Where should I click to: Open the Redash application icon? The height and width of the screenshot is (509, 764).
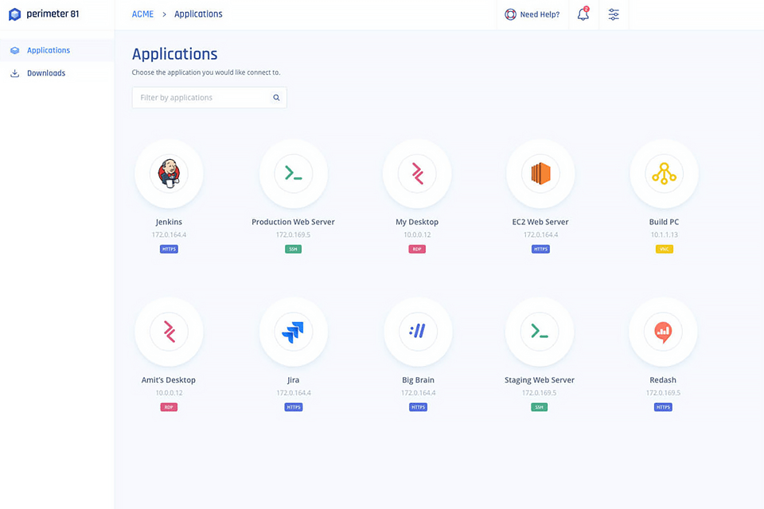[x=663, y=332]
